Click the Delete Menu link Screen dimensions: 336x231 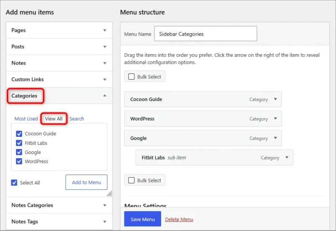click(179, 219)
